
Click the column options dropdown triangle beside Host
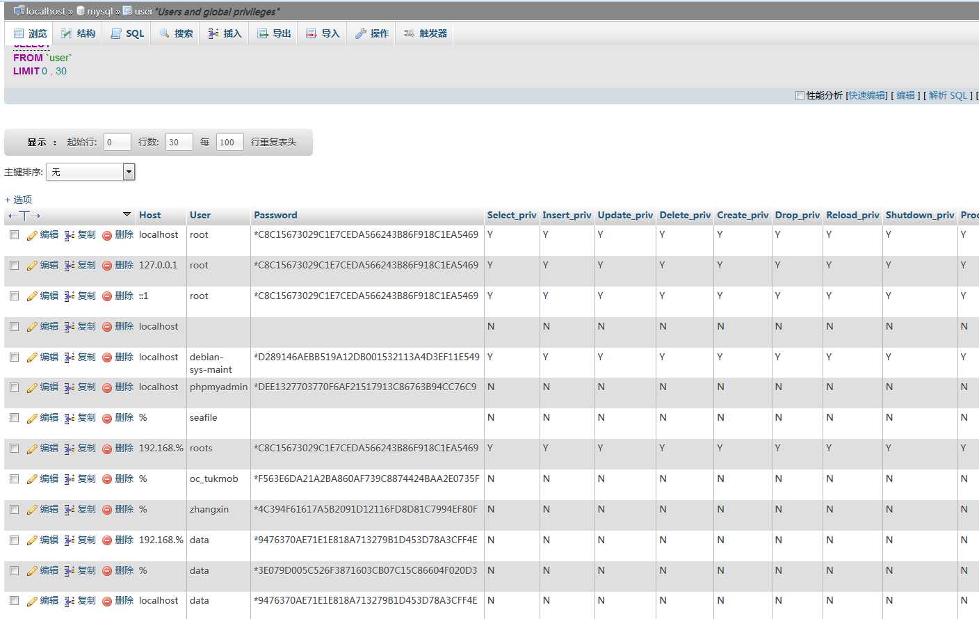click(x=127, y=214)
